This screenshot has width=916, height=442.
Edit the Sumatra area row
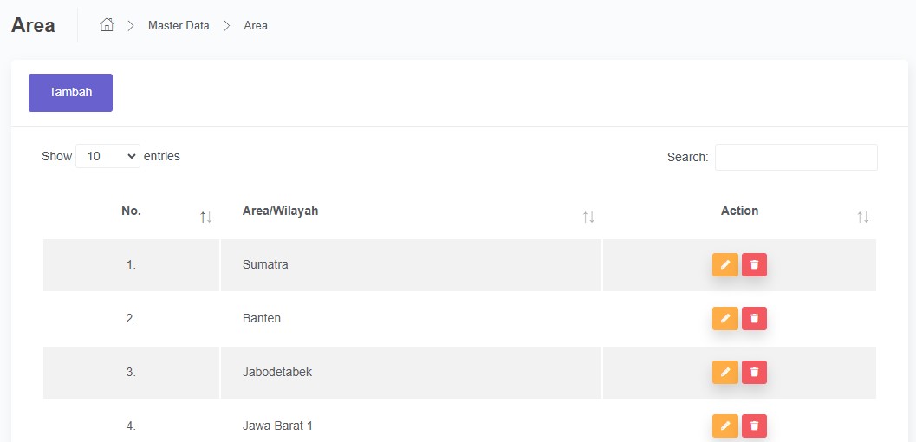(725, 264)
